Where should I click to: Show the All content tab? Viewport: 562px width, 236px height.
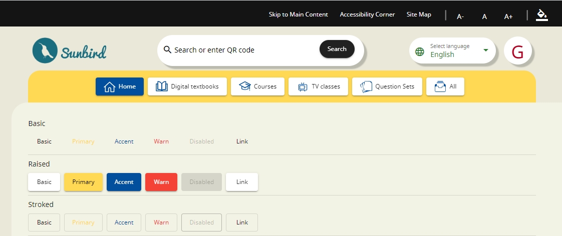[x=445, y=86]
